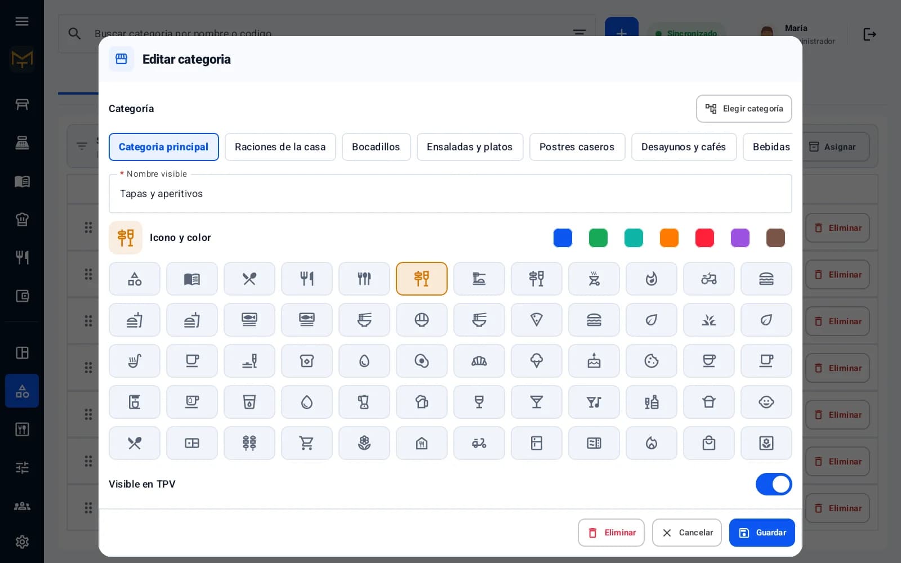901x563 pixels.
Task: Choose the fire flame icon in the first row
Action: [651, 279]
